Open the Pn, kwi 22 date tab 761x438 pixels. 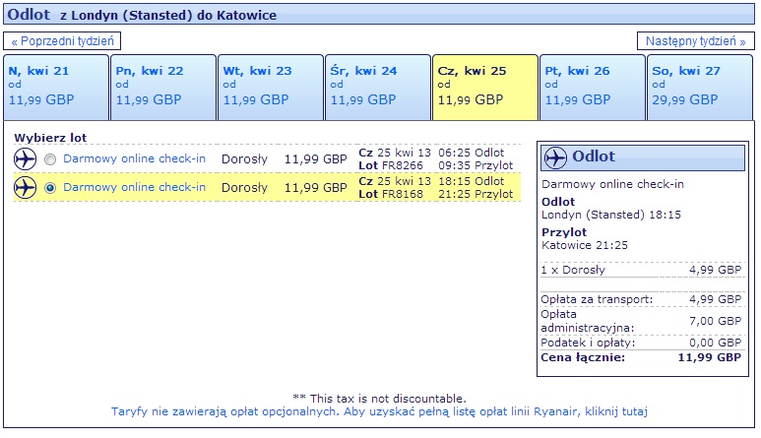163,88
